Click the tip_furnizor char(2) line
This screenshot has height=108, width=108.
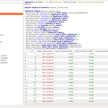click(x=44, y=24)
